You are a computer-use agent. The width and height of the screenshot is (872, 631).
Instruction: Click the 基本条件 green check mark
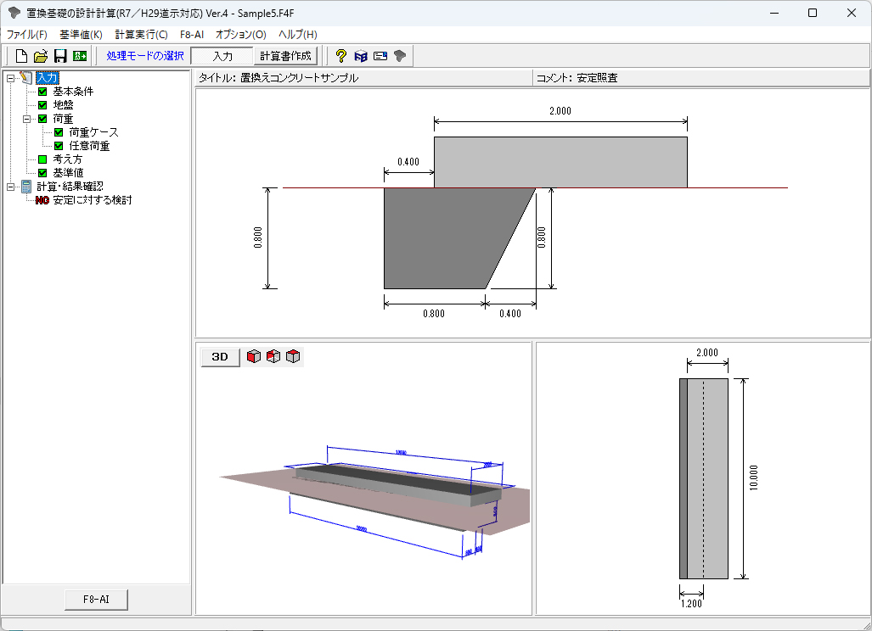[42, 92]
